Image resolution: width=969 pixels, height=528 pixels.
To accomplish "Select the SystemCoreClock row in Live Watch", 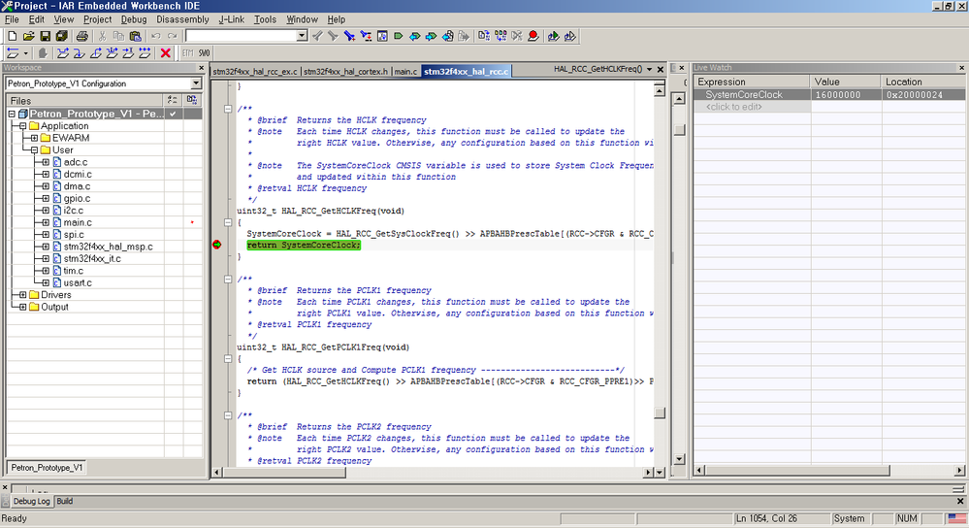I will coord(829,94).
